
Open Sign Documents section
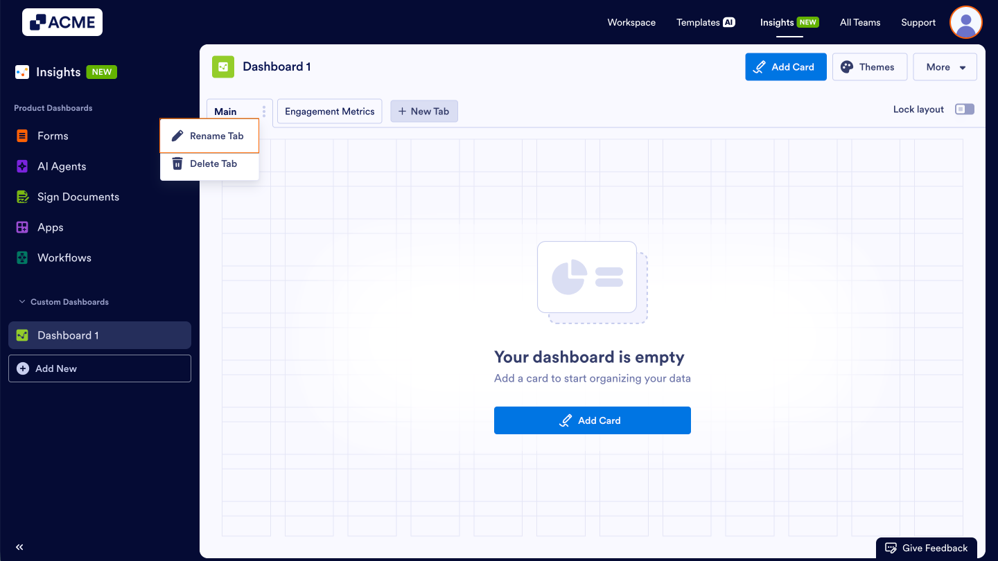pos(76,197)
